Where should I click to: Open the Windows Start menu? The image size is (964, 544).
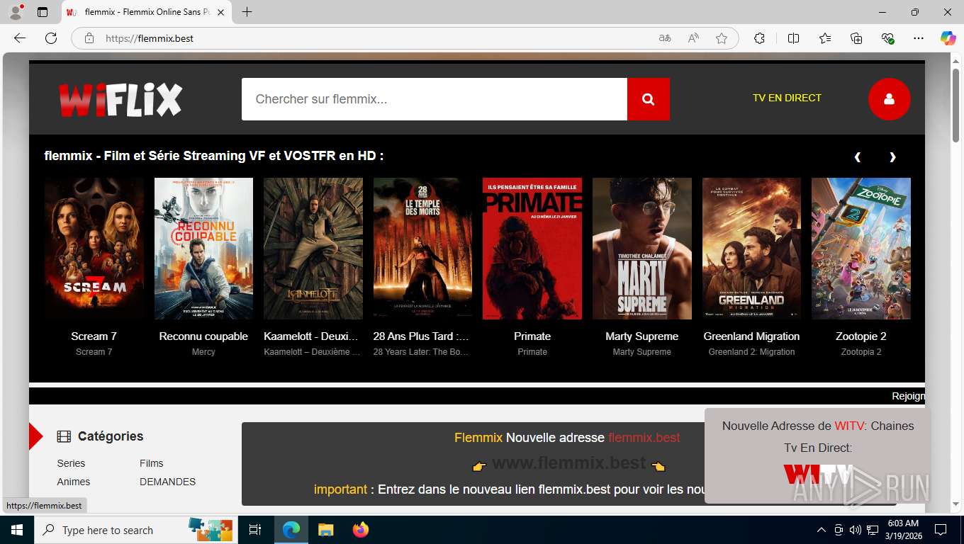pos(17,530)
